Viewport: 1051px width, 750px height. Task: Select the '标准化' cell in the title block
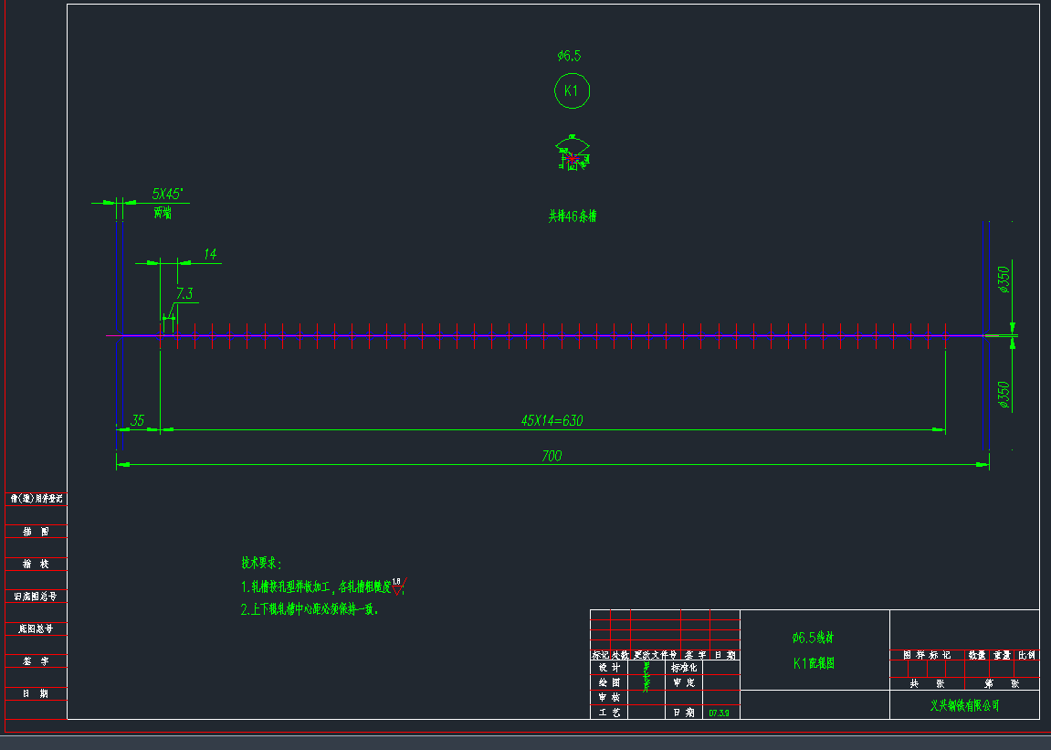tap(684, 668)
